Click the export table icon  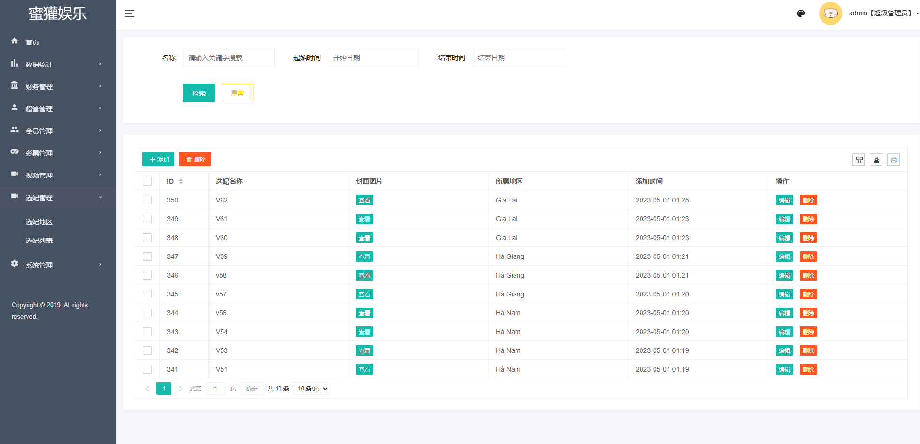(x=876, y=160)
